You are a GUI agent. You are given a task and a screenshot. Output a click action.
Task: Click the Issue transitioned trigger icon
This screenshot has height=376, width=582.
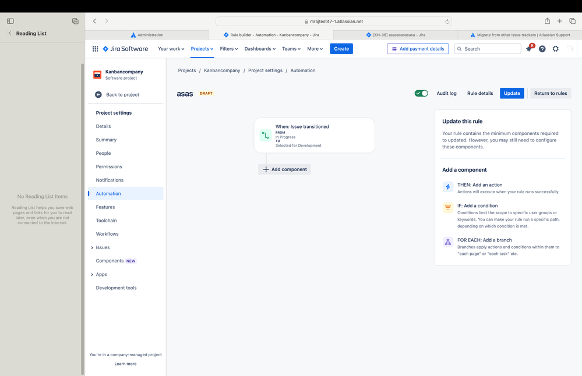(x=266, y=136)
